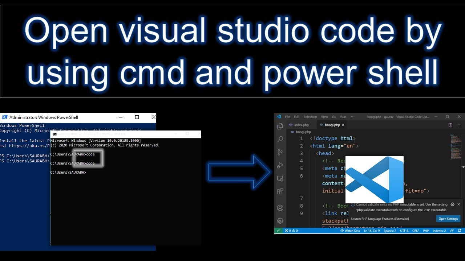The image size is (465, 261).
Task: Minimize the PowerShell window
Action: (120, 117)
